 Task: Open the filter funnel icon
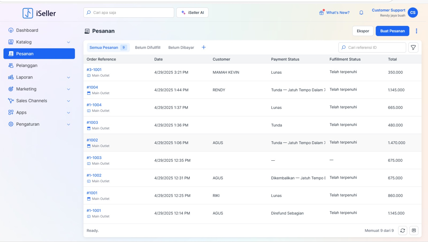coord(413,47)
